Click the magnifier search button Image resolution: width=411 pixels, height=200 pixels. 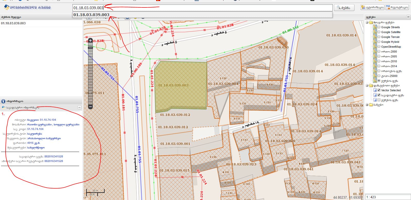[x=344, y=8]
